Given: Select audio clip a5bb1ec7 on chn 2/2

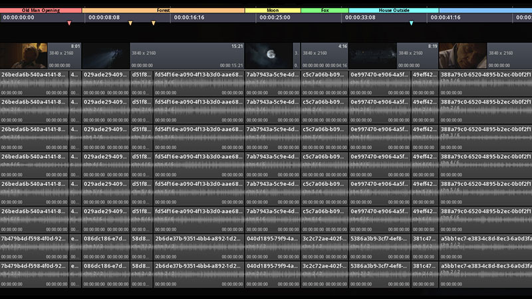Looking at the screenshot, I should (485, 275).
